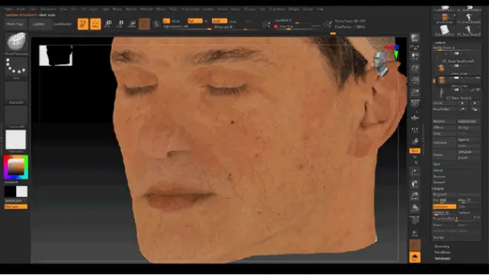Viewport: 489px width, 275px height.
Task: Toggle Transparency on right shelf
Action: (x=415, y=233)
